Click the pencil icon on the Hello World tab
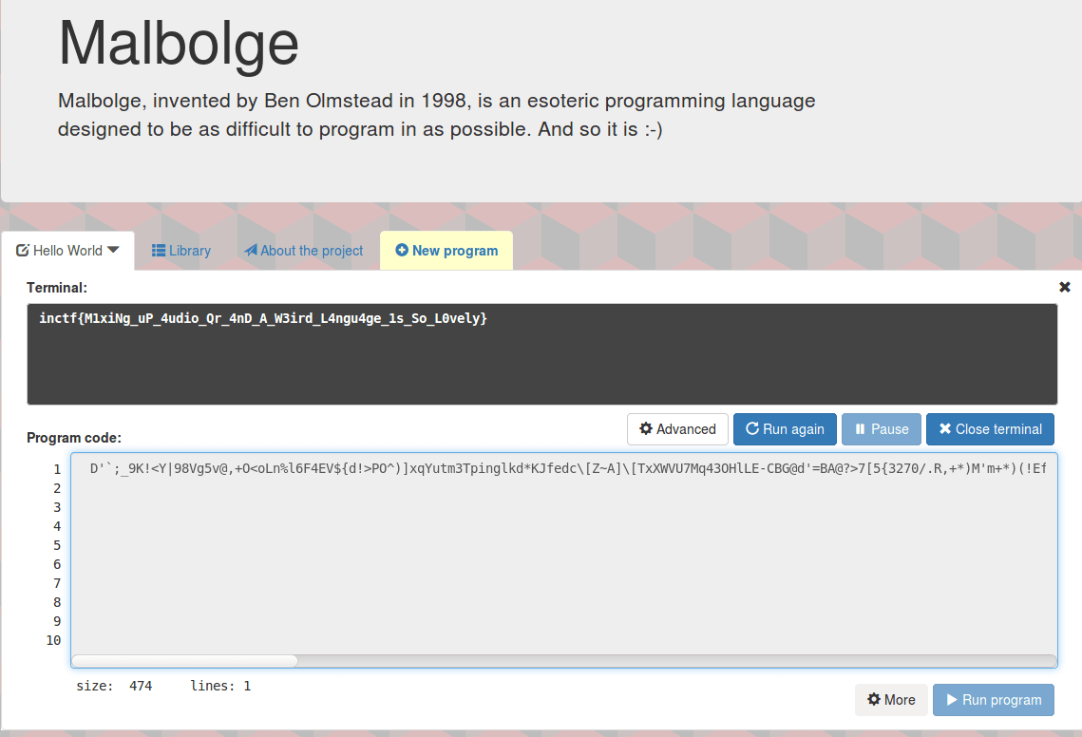 click(23, 250)
